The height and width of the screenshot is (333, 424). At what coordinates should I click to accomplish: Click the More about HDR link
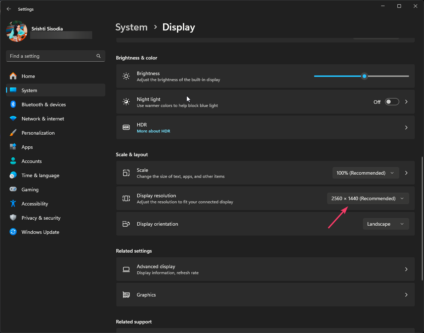tap(153, 131)
